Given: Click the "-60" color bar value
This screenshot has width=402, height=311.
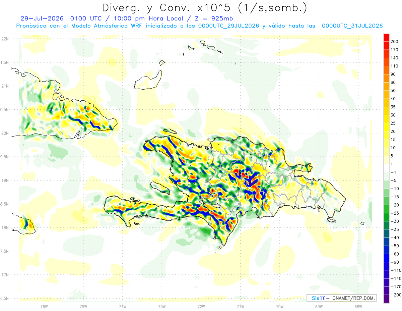Looking at the screenshot, I should pos(395,254).
